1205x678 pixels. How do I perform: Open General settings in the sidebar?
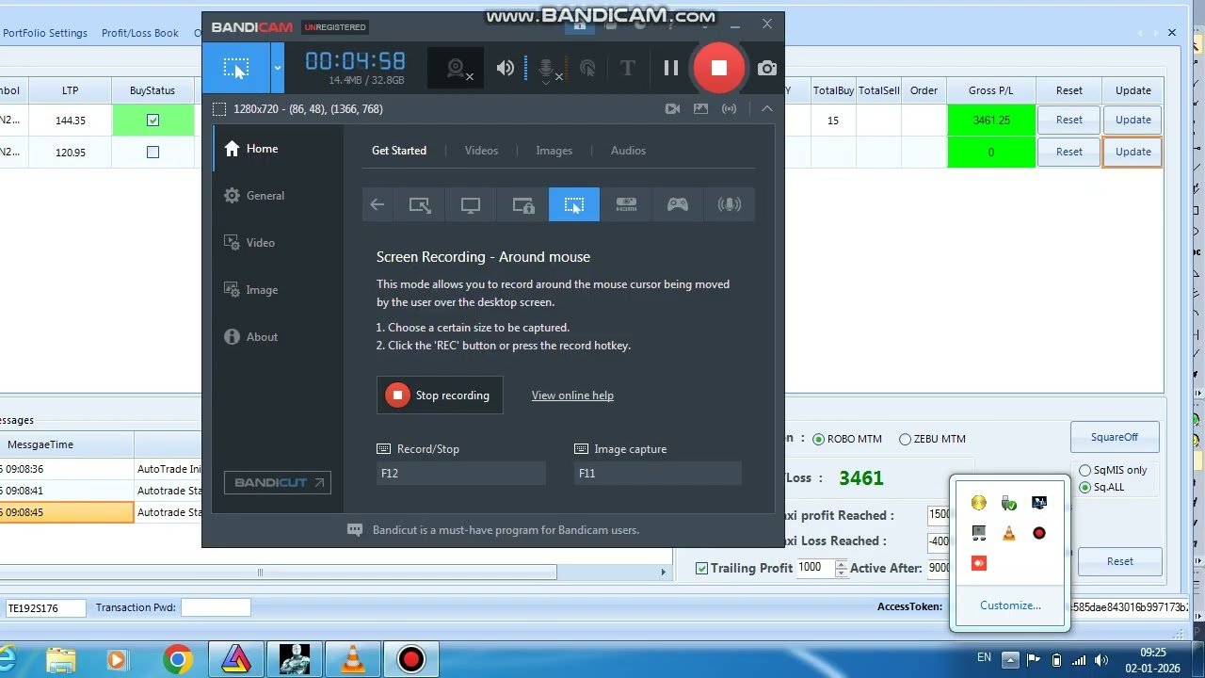pos(265,195)
